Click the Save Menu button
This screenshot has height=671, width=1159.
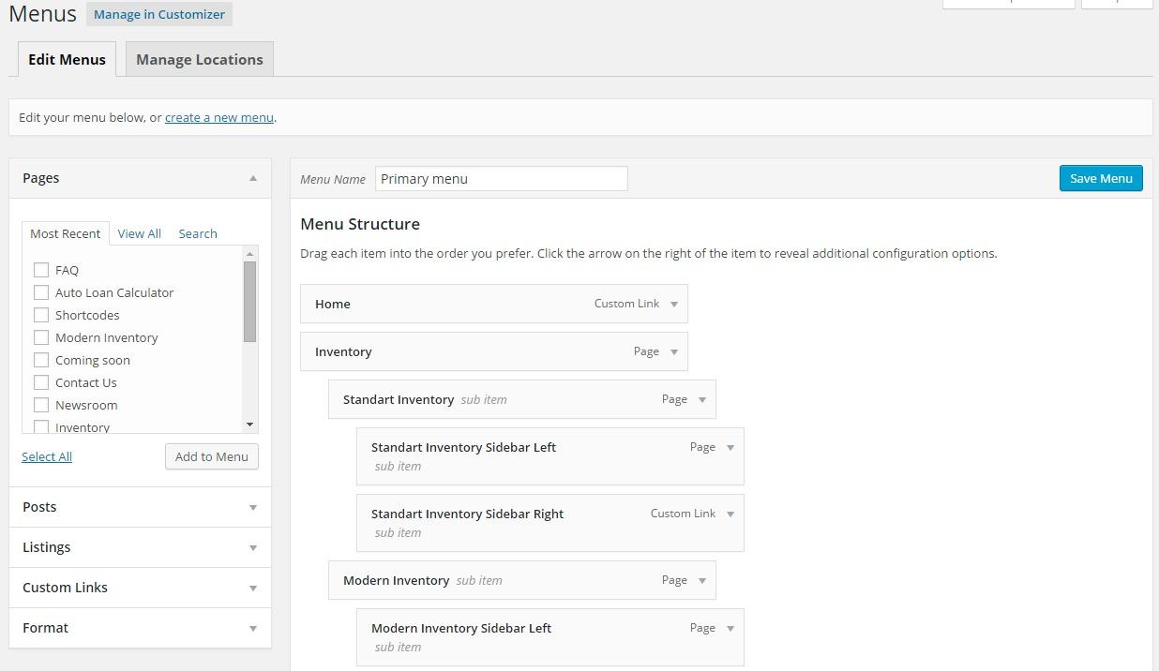click(1100, 178)
